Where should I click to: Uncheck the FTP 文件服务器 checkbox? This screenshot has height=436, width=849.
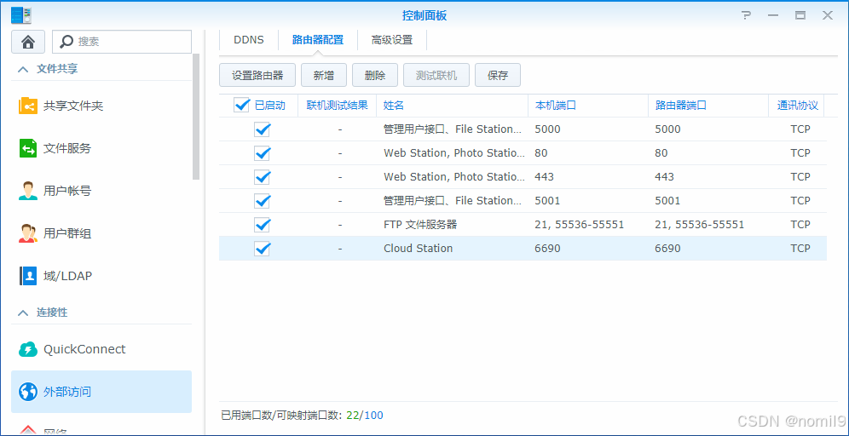coord(262,225)
